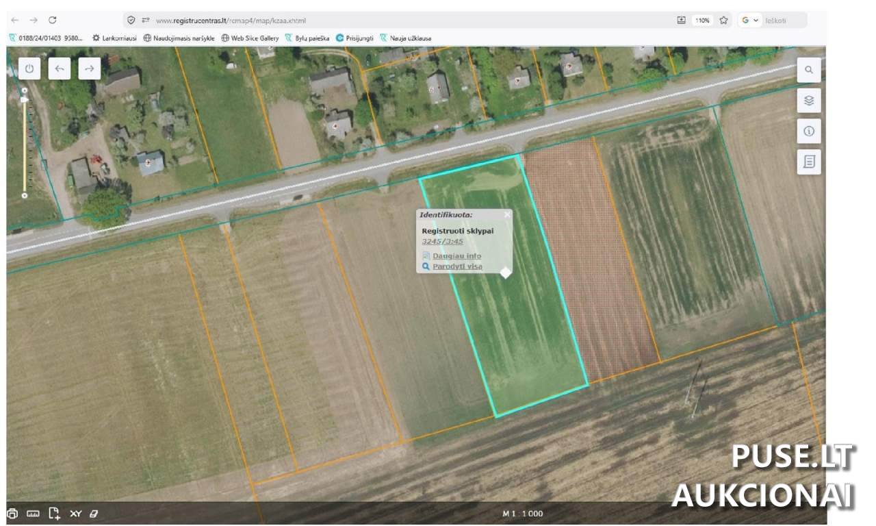Bookmark this page with the star
This screenshot has width=876, height=526.
[723, 21]
